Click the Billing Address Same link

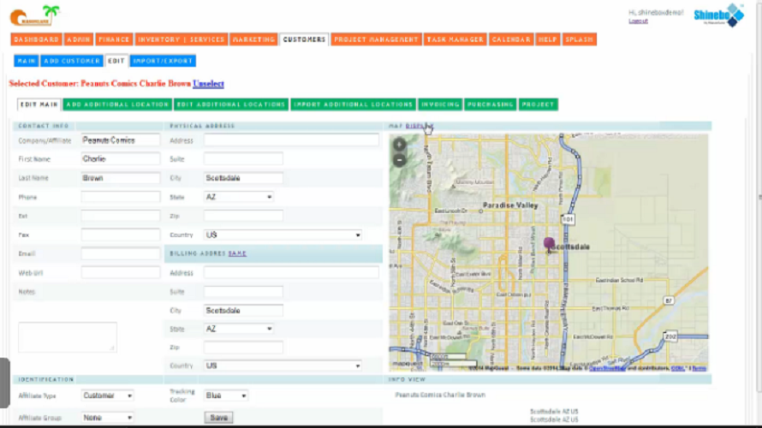pyautogui.click(x=237, y=253)
